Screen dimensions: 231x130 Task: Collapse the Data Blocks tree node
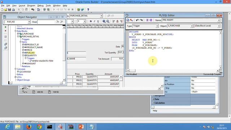15,31
